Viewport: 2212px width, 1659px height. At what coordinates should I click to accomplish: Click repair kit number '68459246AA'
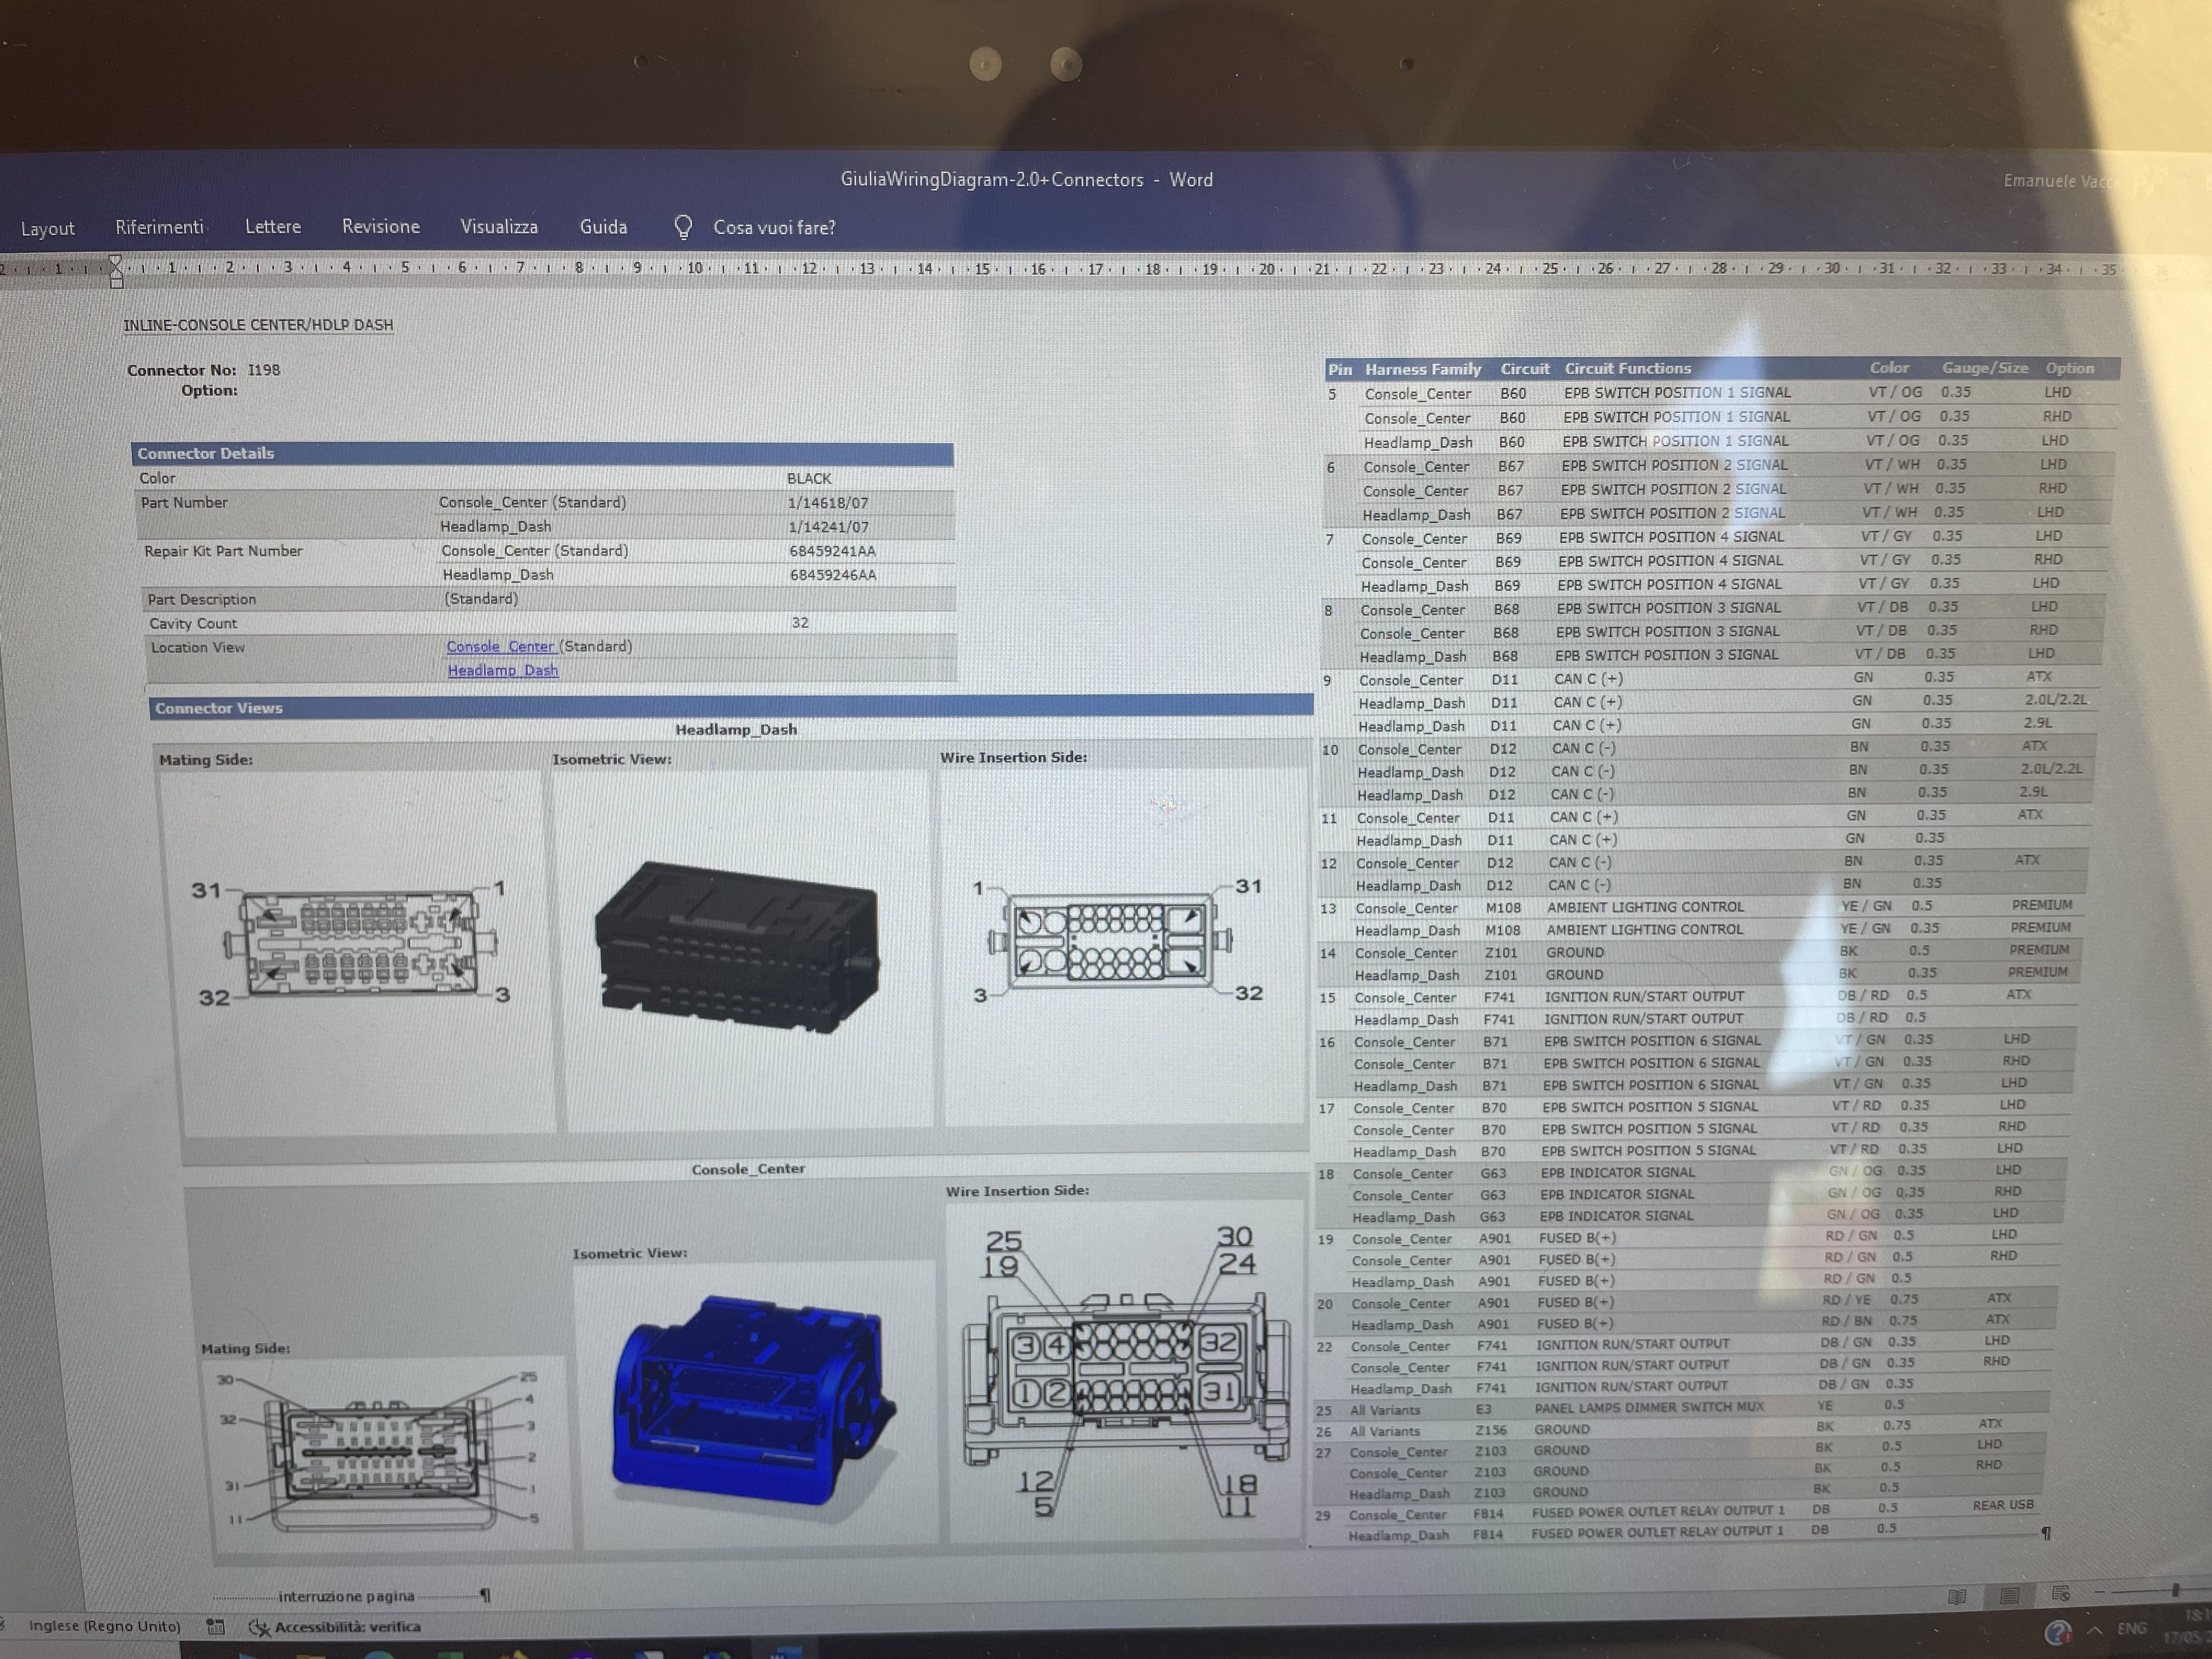pyautogui.click(x=833, y=575)
